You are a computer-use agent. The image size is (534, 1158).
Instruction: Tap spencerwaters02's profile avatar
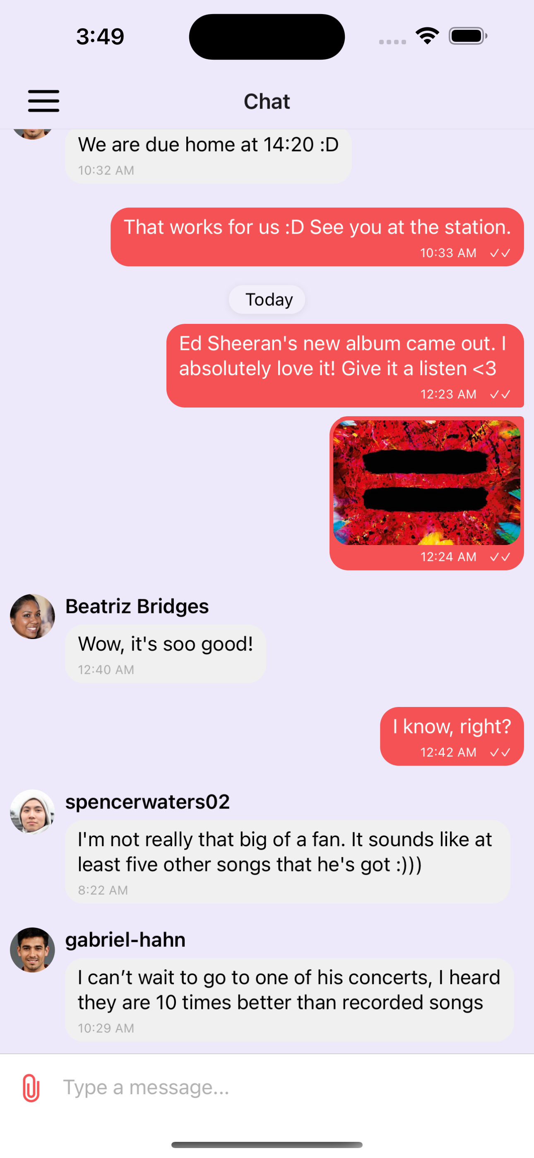point(32,812)
